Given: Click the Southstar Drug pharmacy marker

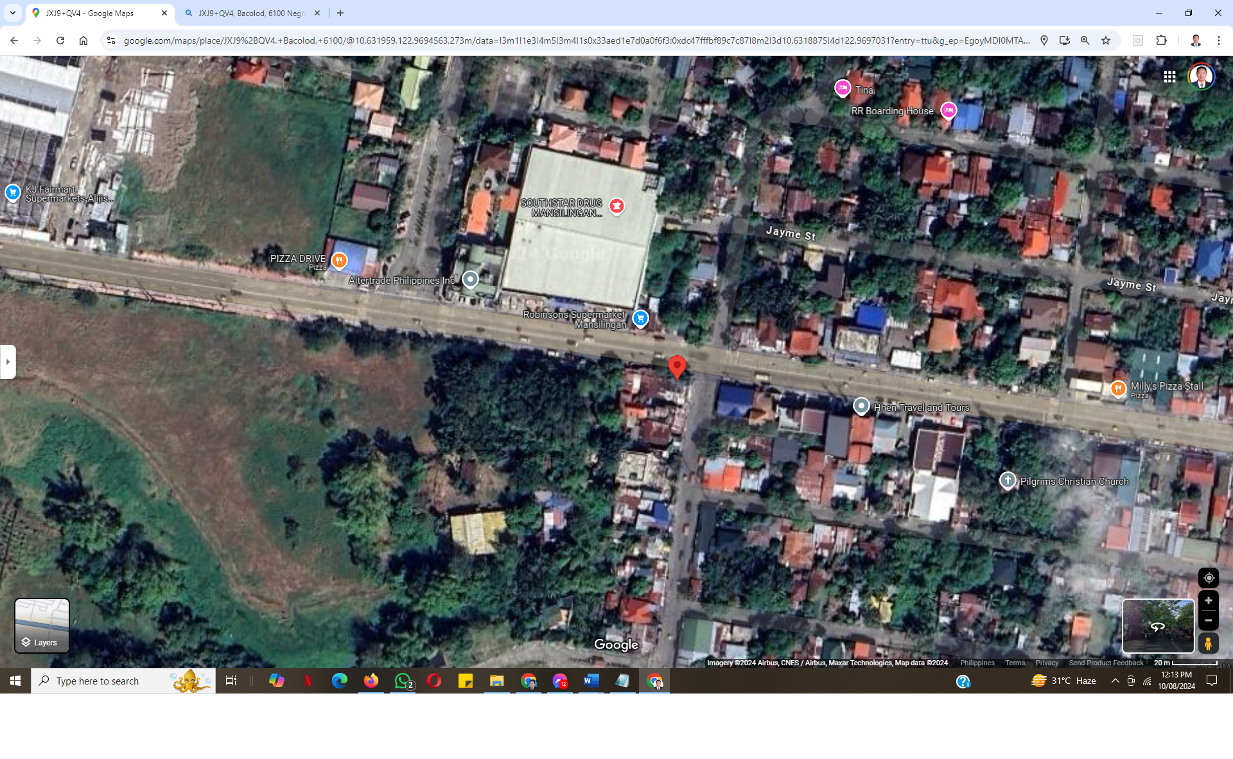Looking at the screenshot, I should (616, 205).
